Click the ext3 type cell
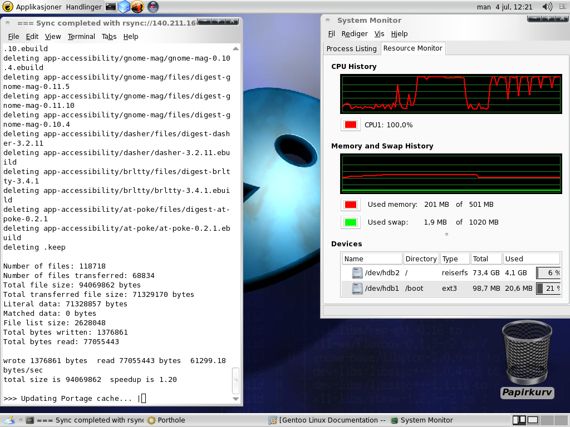Viewport: 570px width, 427px height. pos(449,289)
